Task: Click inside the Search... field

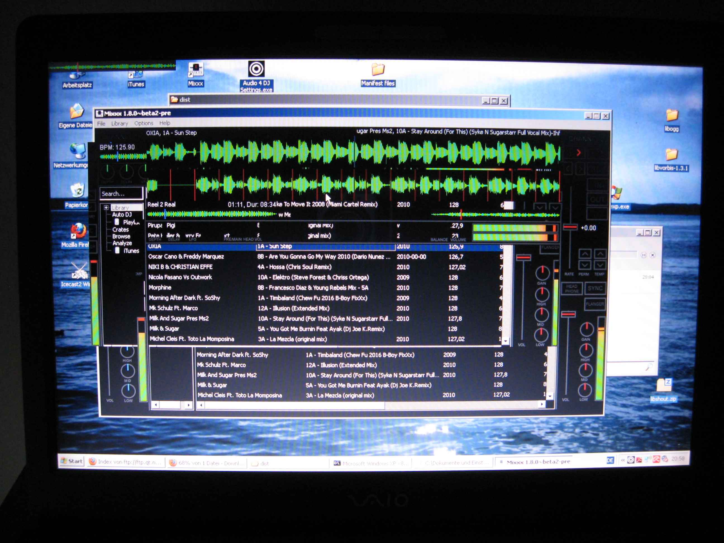Action: pyautogui.click(x=121, y=194)
